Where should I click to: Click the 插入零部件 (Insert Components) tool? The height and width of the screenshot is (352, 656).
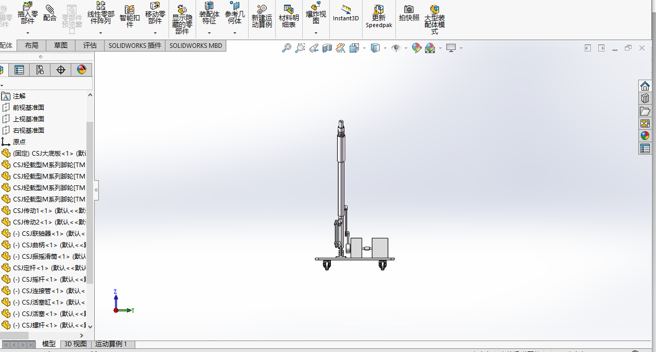pos(28,14)
